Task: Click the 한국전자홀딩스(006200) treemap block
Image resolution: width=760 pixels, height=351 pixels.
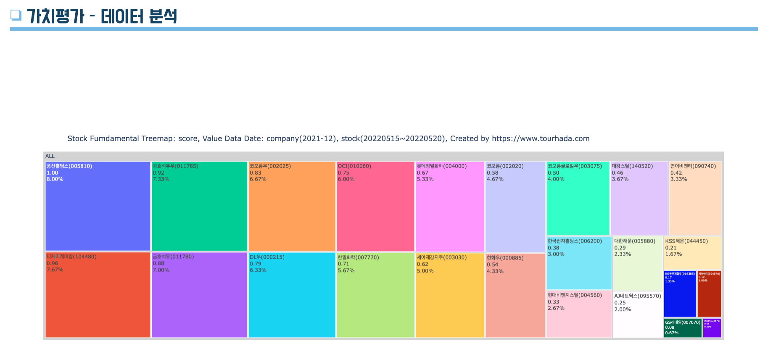Action: point(579,263)
